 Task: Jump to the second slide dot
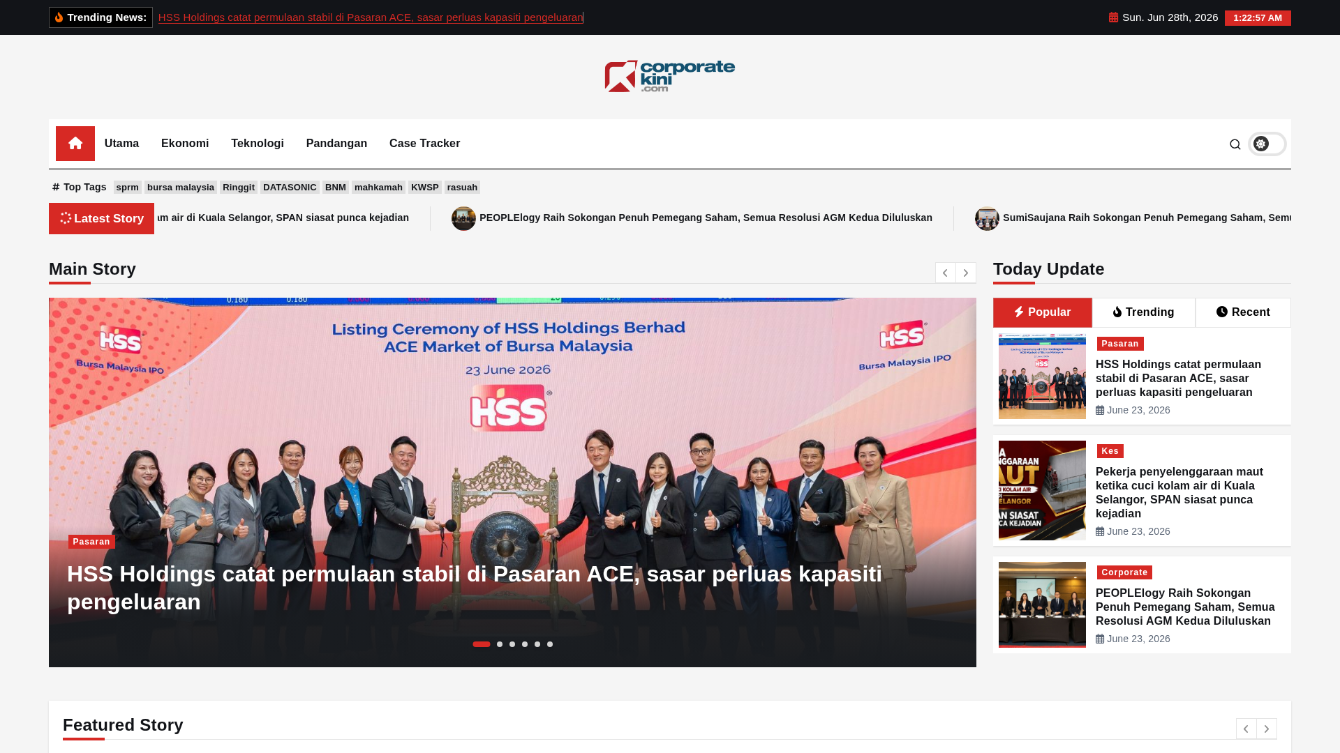point(500,644)
